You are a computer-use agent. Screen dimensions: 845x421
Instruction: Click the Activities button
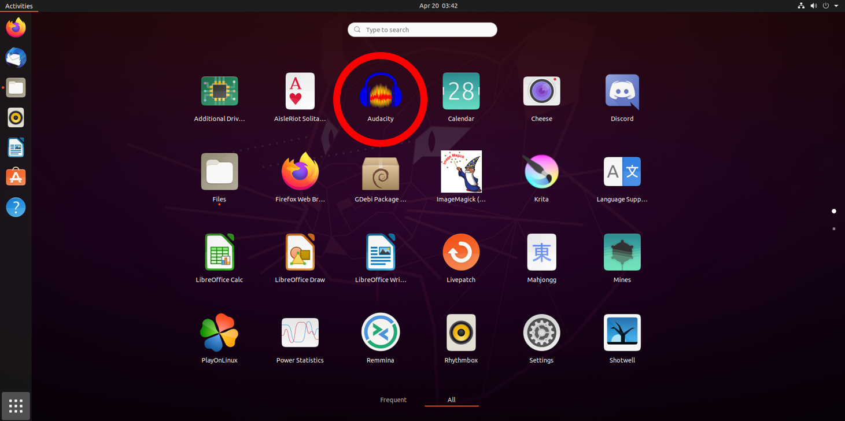click(19, 6)
